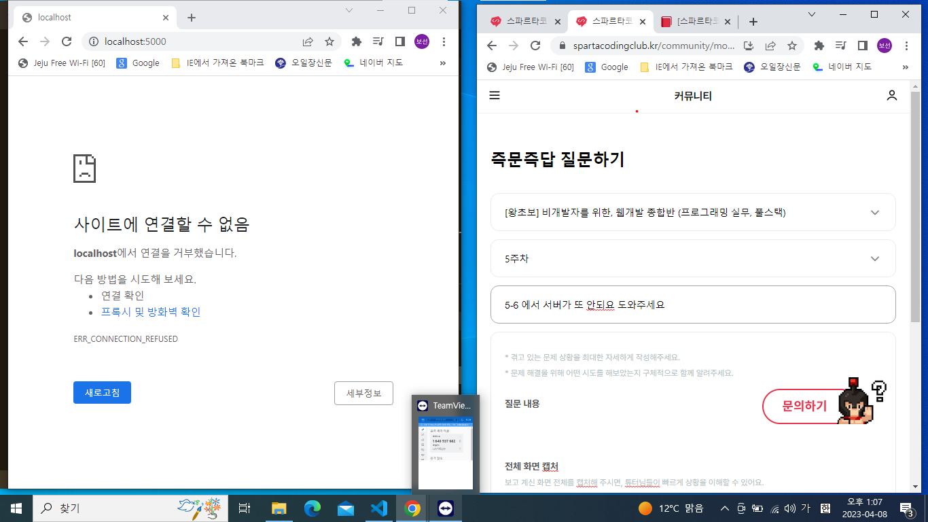Click the question title input field
The image size is (928, 522).
(693, 304)
